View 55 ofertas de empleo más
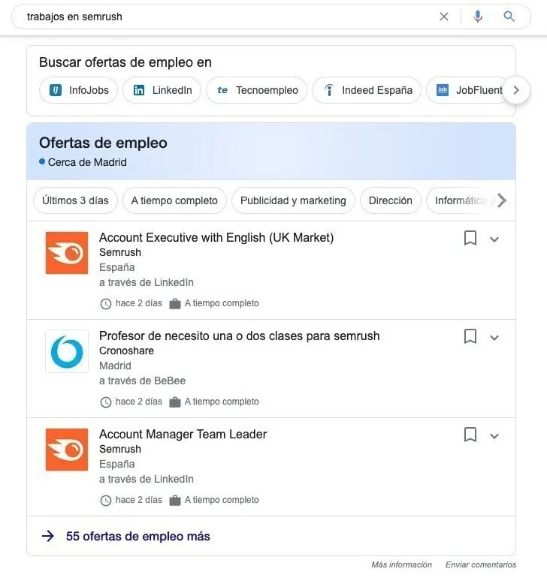Viewport: 547px width, 587px height. [x=138, y=536]
